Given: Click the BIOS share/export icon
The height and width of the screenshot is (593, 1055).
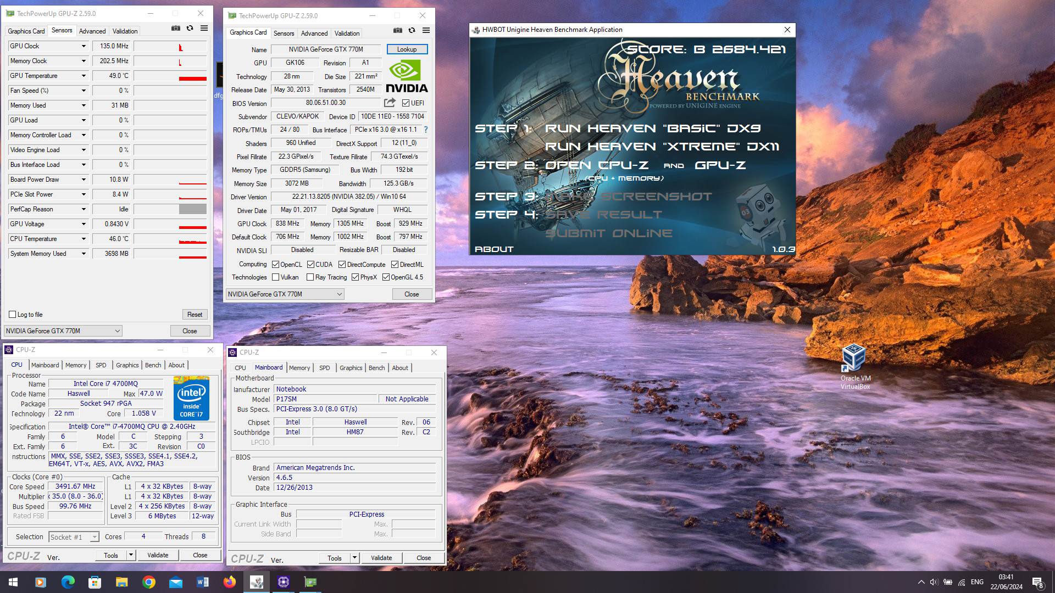Looking at the screenshot, I should pyautogui.click(x=390, y=103).
